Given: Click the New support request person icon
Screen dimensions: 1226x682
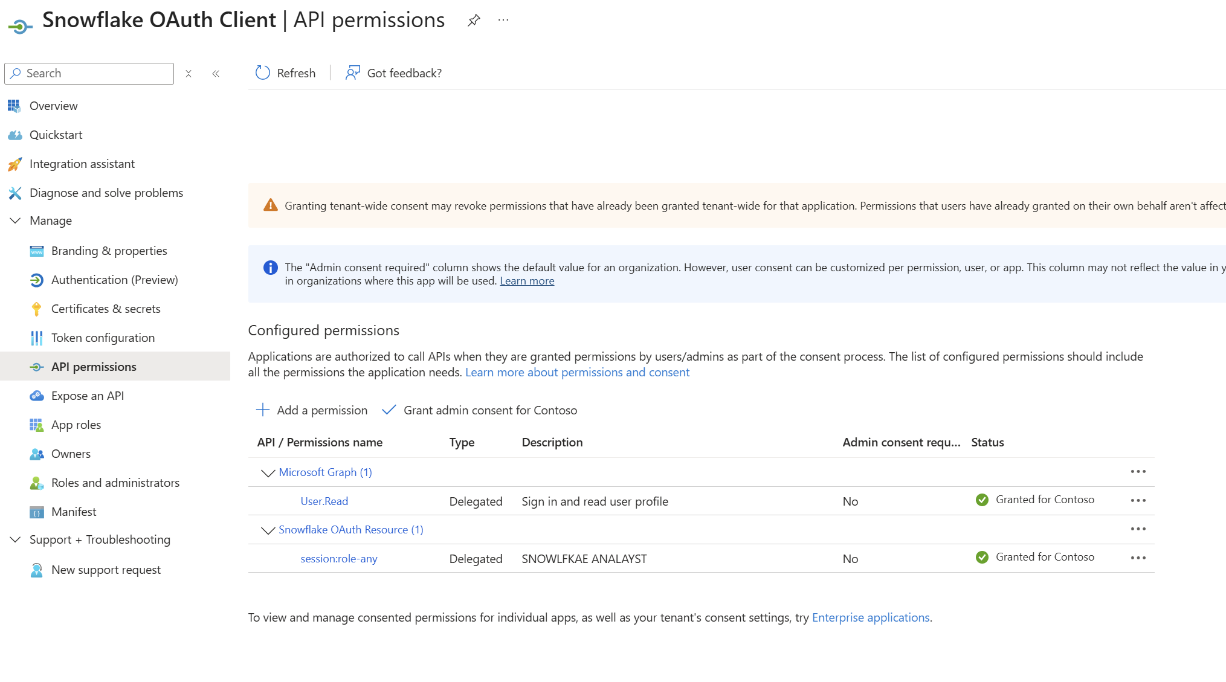Looking at the screenshot, I should click(37, 570).
